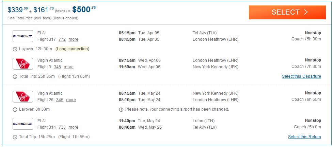The height and width of the screenshot is (147, 333).
Task: Expand 'more' details for Flight 317
Action: (x=73, y=39)
